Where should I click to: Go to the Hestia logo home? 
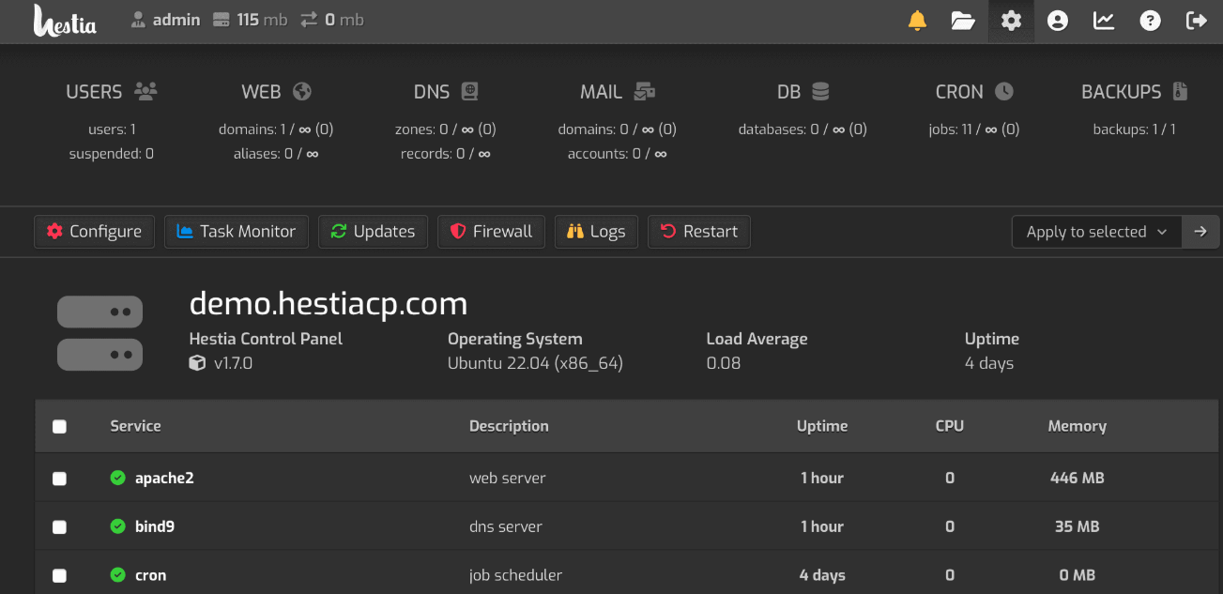tap(65, 21)
